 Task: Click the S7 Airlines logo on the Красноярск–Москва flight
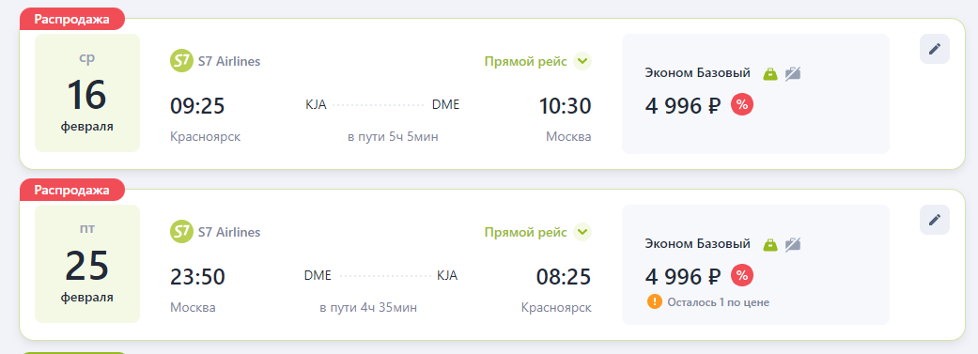coord(181,61)
